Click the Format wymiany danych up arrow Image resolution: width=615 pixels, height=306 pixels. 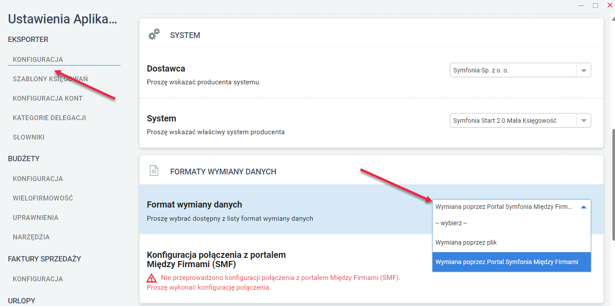[x=584, y=207]
